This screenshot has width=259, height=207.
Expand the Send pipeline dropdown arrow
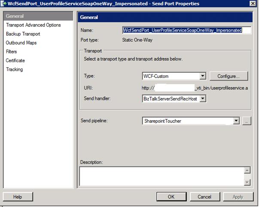click(236, 121)
